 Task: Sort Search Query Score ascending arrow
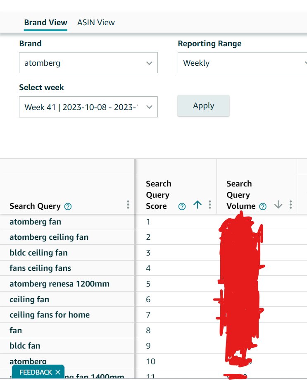point(198,205)
